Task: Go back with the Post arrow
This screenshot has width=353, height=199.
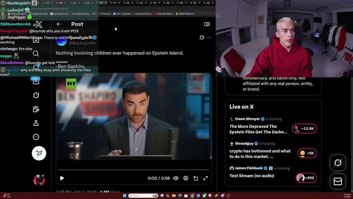Action: [58, 24]
